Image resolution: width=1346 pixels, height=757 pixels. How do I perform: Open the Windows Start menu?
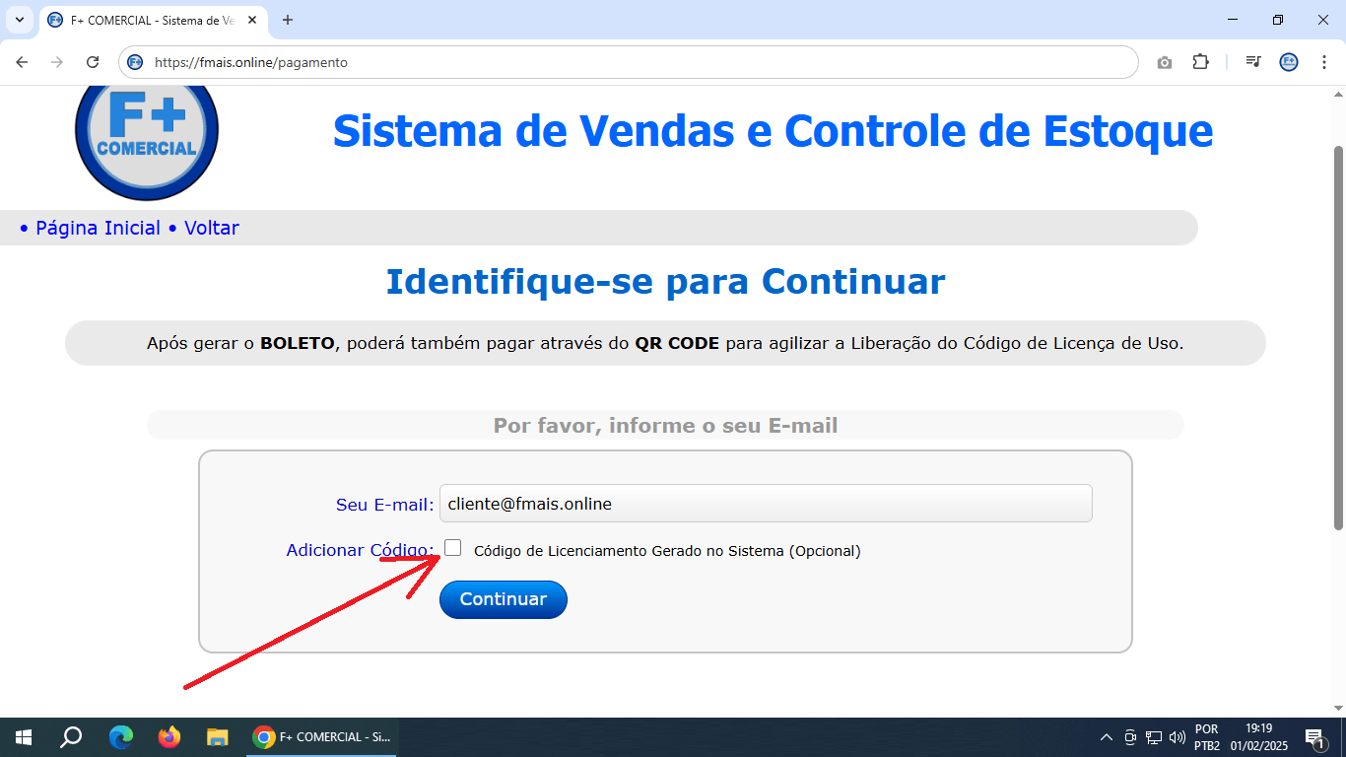tap(24, 737)
